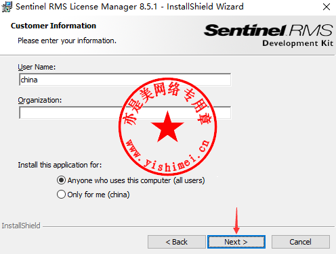
Task: Select the Only for me (china) radio
Action: coord(61,195)
